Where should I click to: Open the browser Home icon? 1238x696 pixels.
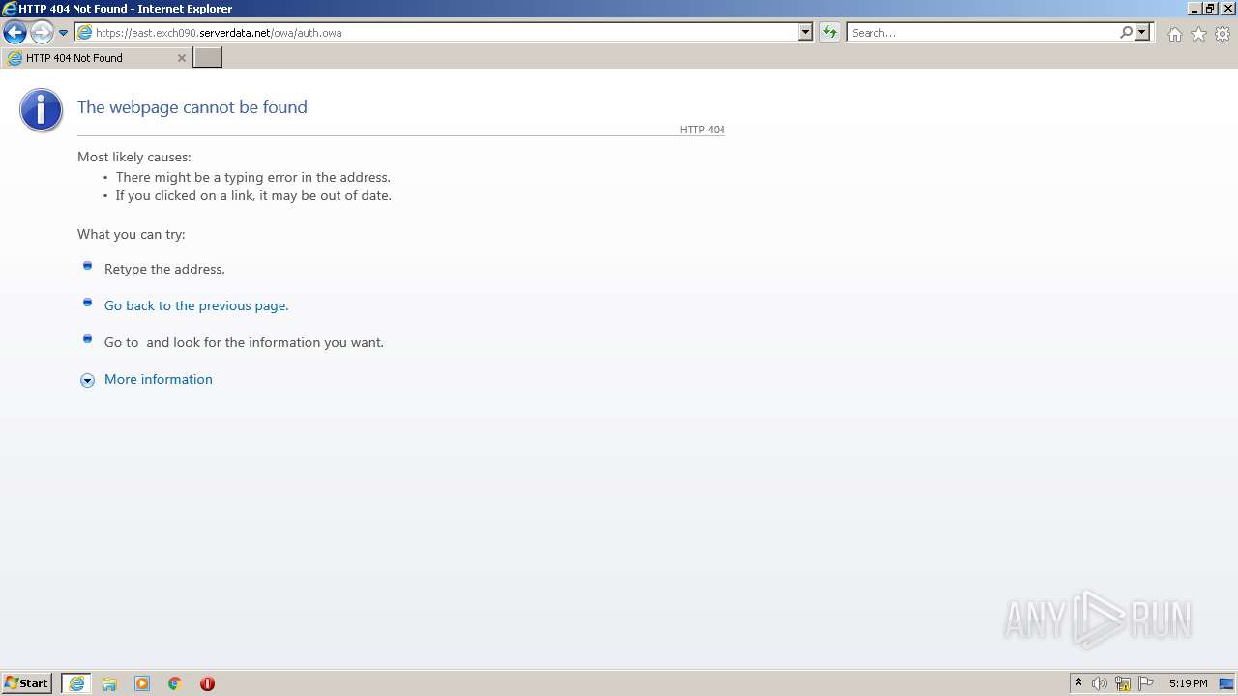coord(1174,34)
